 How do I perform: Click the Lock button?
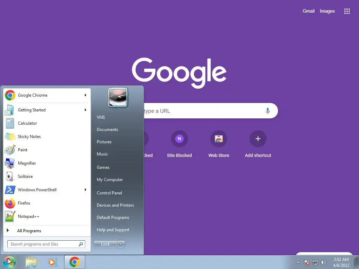[106, 244]
